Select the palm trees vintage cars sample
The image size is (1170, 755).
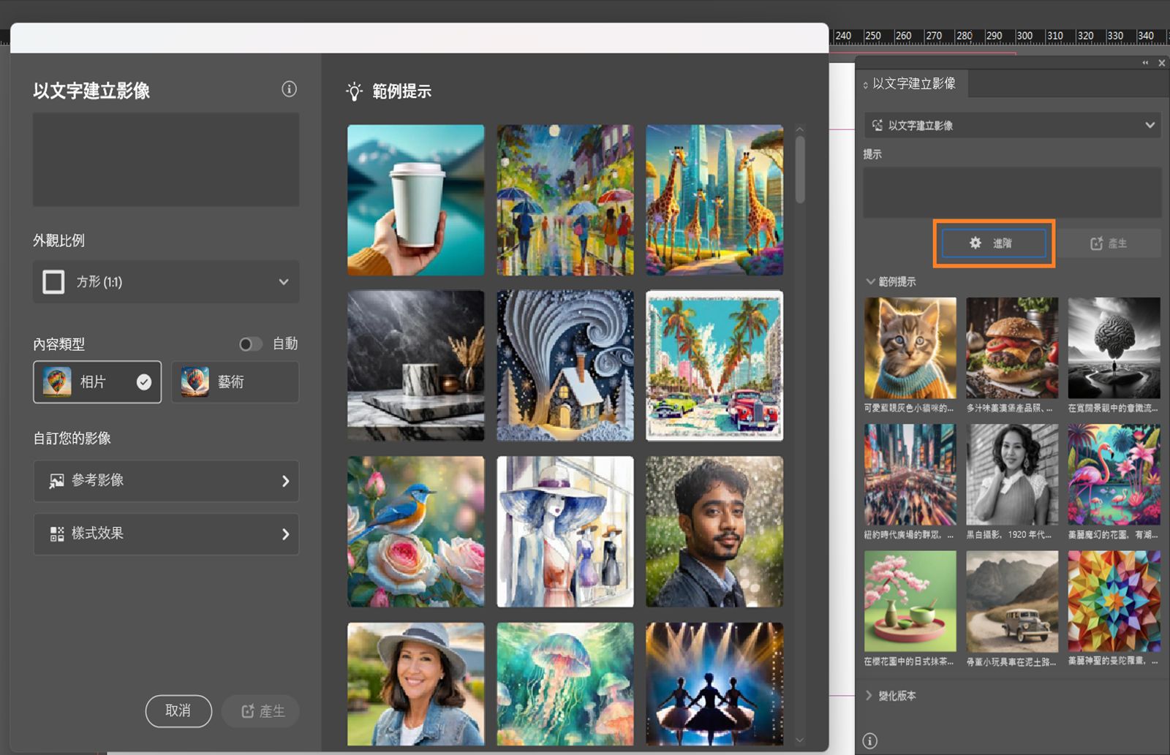tap(714, 366)
